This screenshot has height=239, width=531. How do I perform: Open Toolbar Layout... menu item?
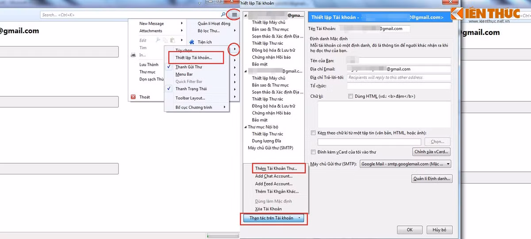pos(190,98)
